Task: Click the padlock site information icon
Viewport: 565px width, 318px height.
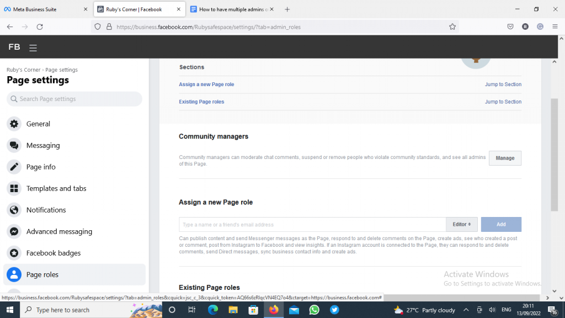Action: [x=109, y=26]
